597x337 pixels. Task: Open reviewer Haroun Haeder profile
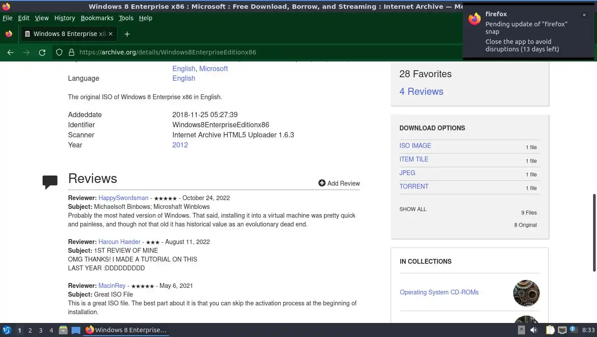pos(119,242)
